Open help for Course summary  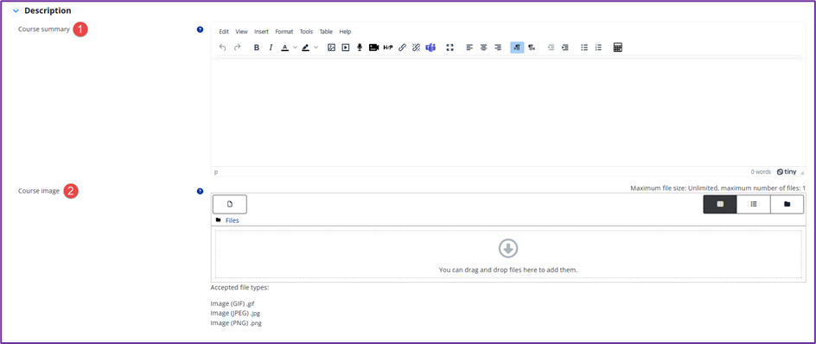click(200, 29)
